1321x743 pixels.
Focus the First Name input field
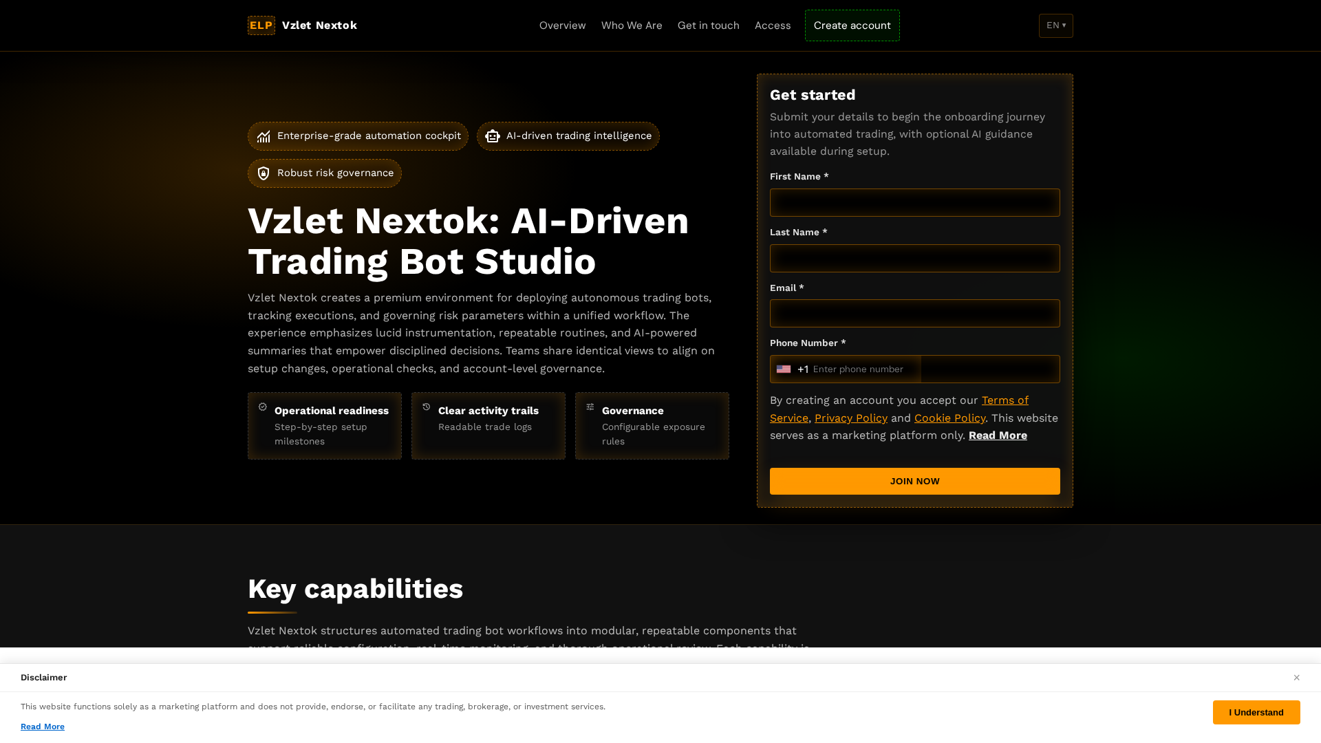pyautogui.click(x=915, y=203)
